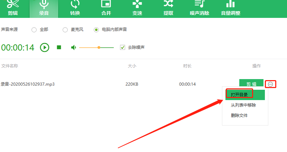Select 电脑内部声音 as sound source

(96, 30)
